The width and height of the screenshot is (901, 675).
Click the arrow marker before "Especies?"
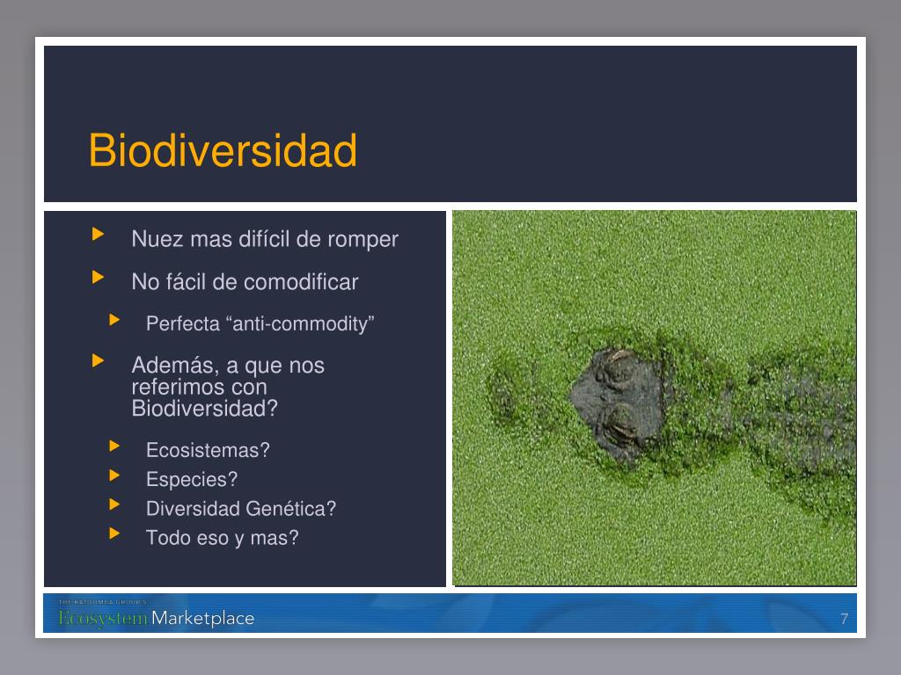click(114, 475)
